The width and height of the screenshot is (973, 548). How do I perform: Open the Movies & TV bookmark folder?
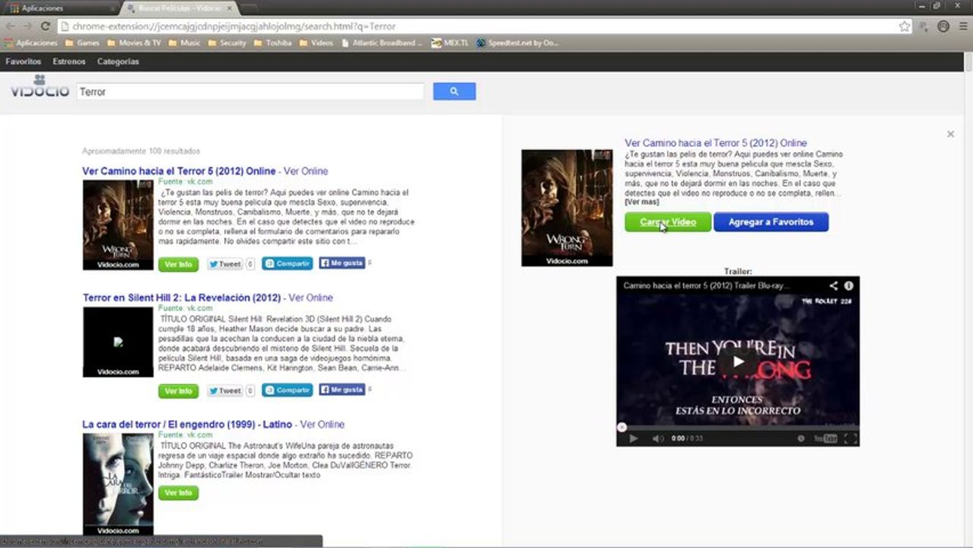(x=134, y=43)
